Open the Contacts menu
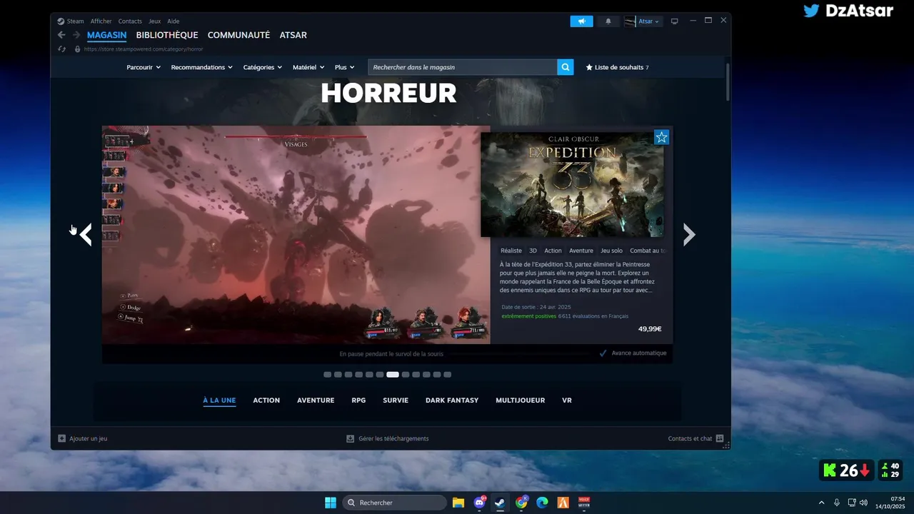Screen dimensions: 914x514 tap(130, 21)
